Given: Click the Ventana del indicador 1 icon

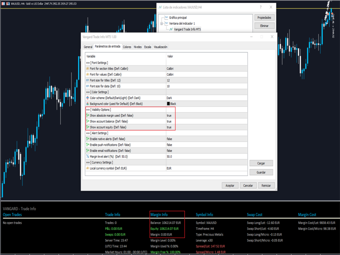Looking at the screenshot, I should [x=166, y=23].
